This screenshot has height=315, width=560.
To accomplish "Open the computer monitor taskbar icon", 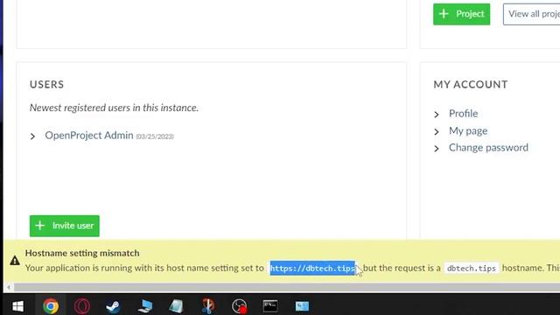I will (x=144, y=306).
